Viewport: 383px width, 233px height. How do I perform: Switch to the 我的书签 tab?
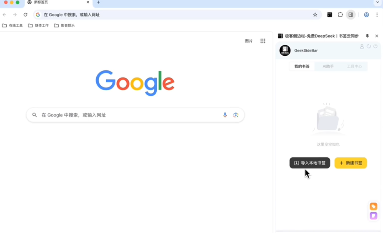pos(302,66)
